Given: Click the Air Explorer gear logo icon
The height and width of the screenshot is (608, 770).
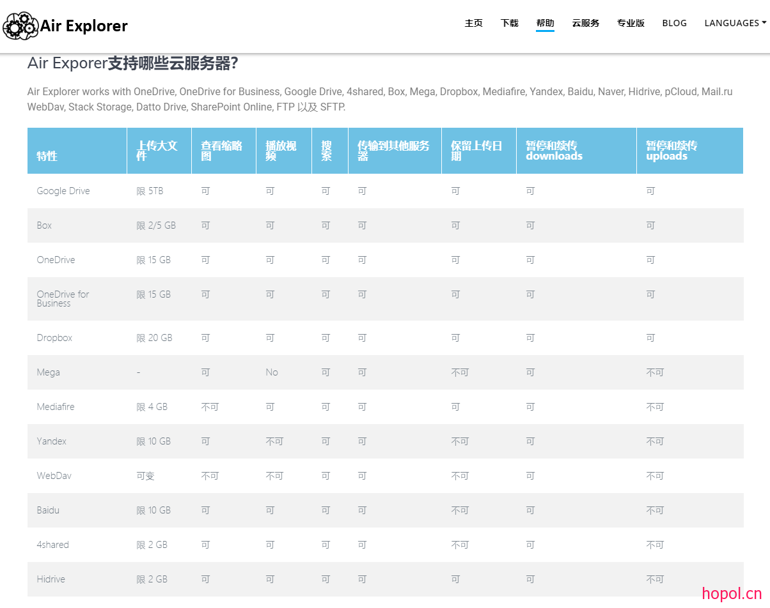Looking at the screenshot, I should point(20,26).
